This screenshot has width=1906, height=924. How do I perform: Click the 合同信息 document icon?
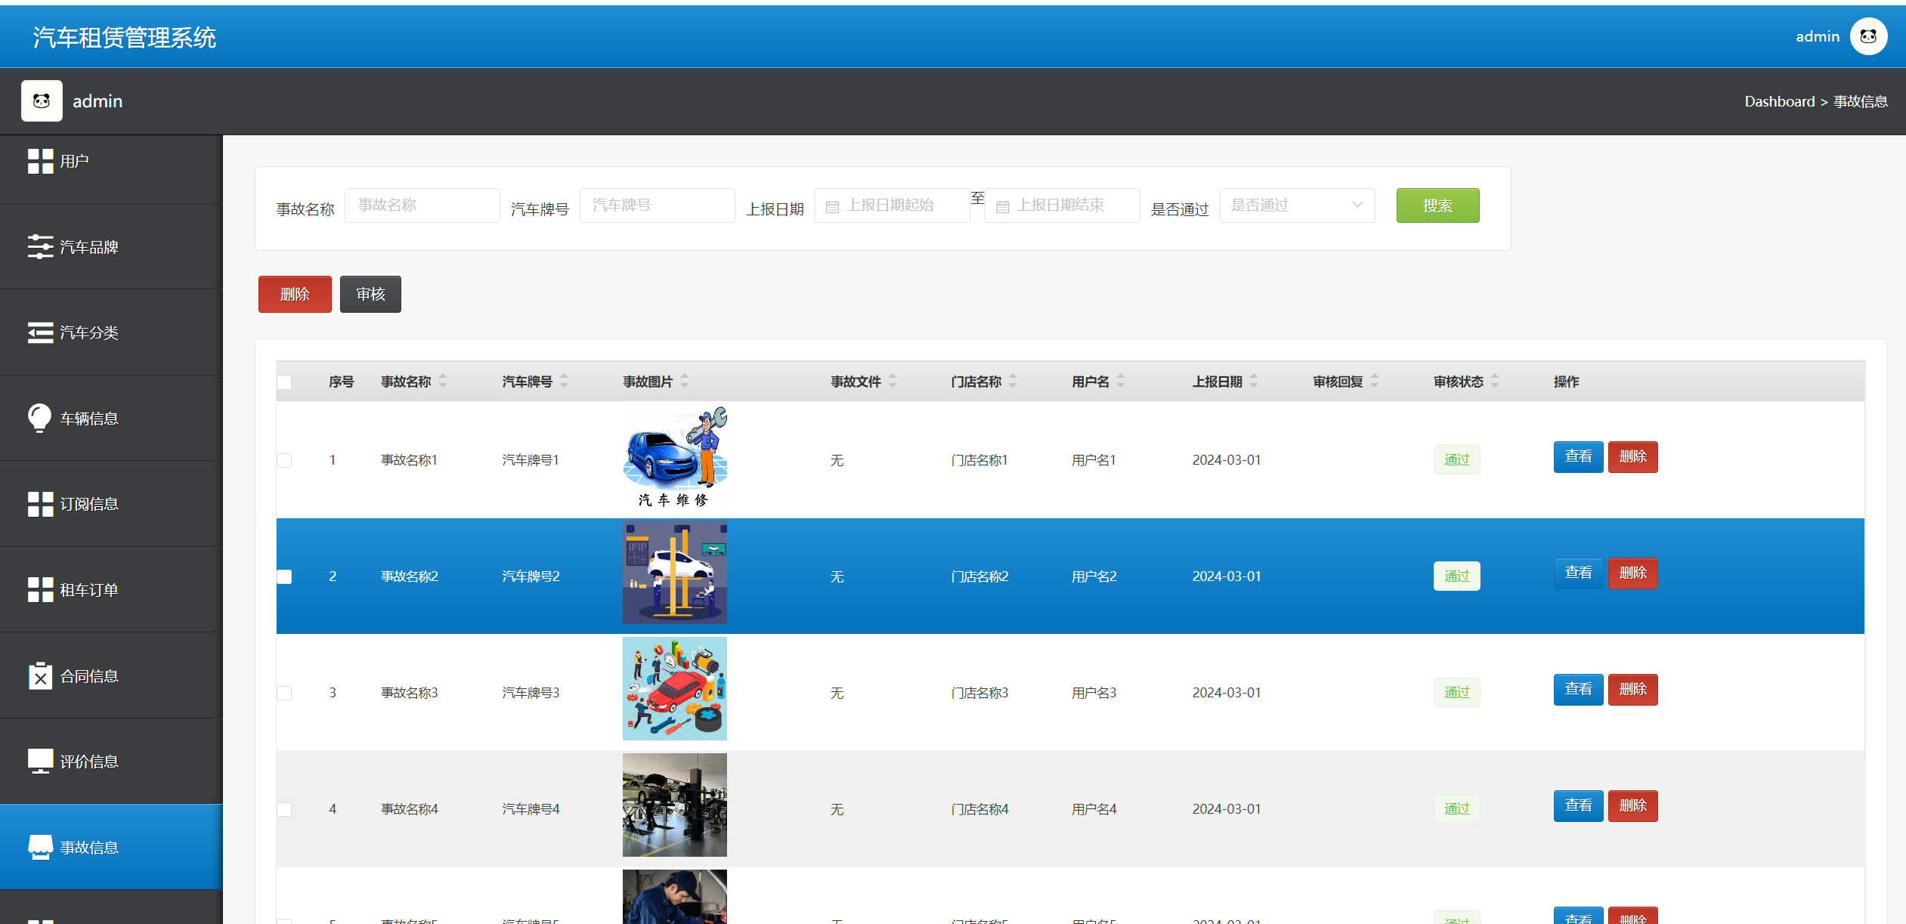pyautogui.click(x=40, y=675)
